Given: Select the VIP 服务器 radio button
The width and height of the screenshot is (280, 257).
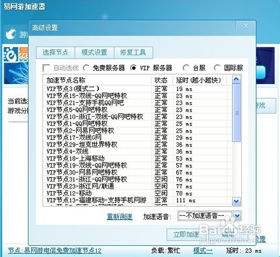Looking at the screenshot, I should tap(133, 68).
